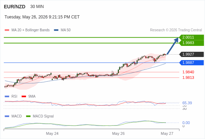Select the 1.9983 green resistance label
The image size is (205, 139).
point(192,43)
